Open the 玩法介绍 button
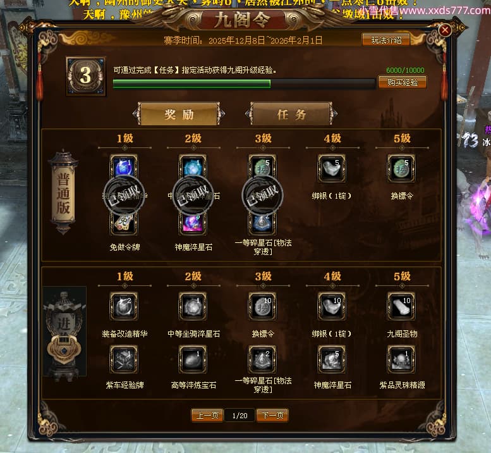Viewport: 491px width, 453px height. 386,40
